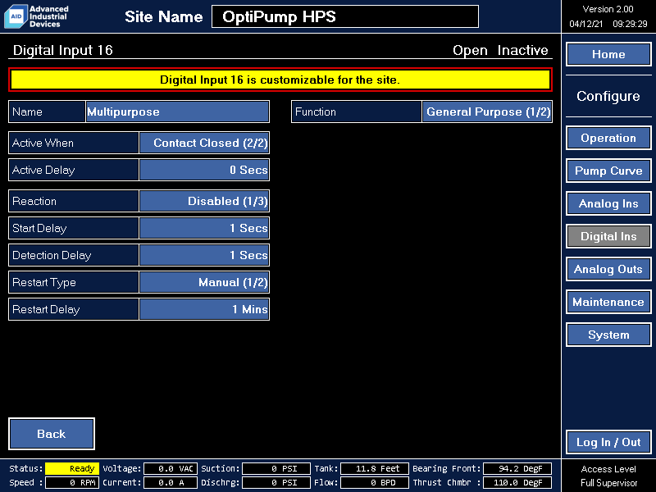Click the Current 0.0 A readout
656x492 pixels.
point(171,482)
